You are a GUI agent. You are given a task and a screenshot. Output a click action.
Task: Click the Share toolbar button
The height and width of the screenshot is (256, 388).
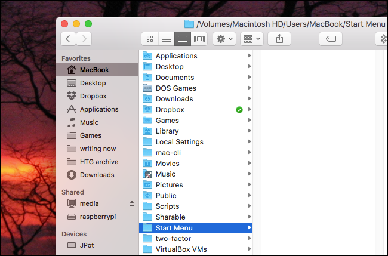click(x=279, y=39)
